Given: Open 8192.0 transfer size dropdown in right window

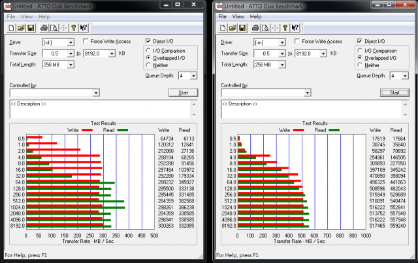Looking at the screenshot, I should [323, 53].
